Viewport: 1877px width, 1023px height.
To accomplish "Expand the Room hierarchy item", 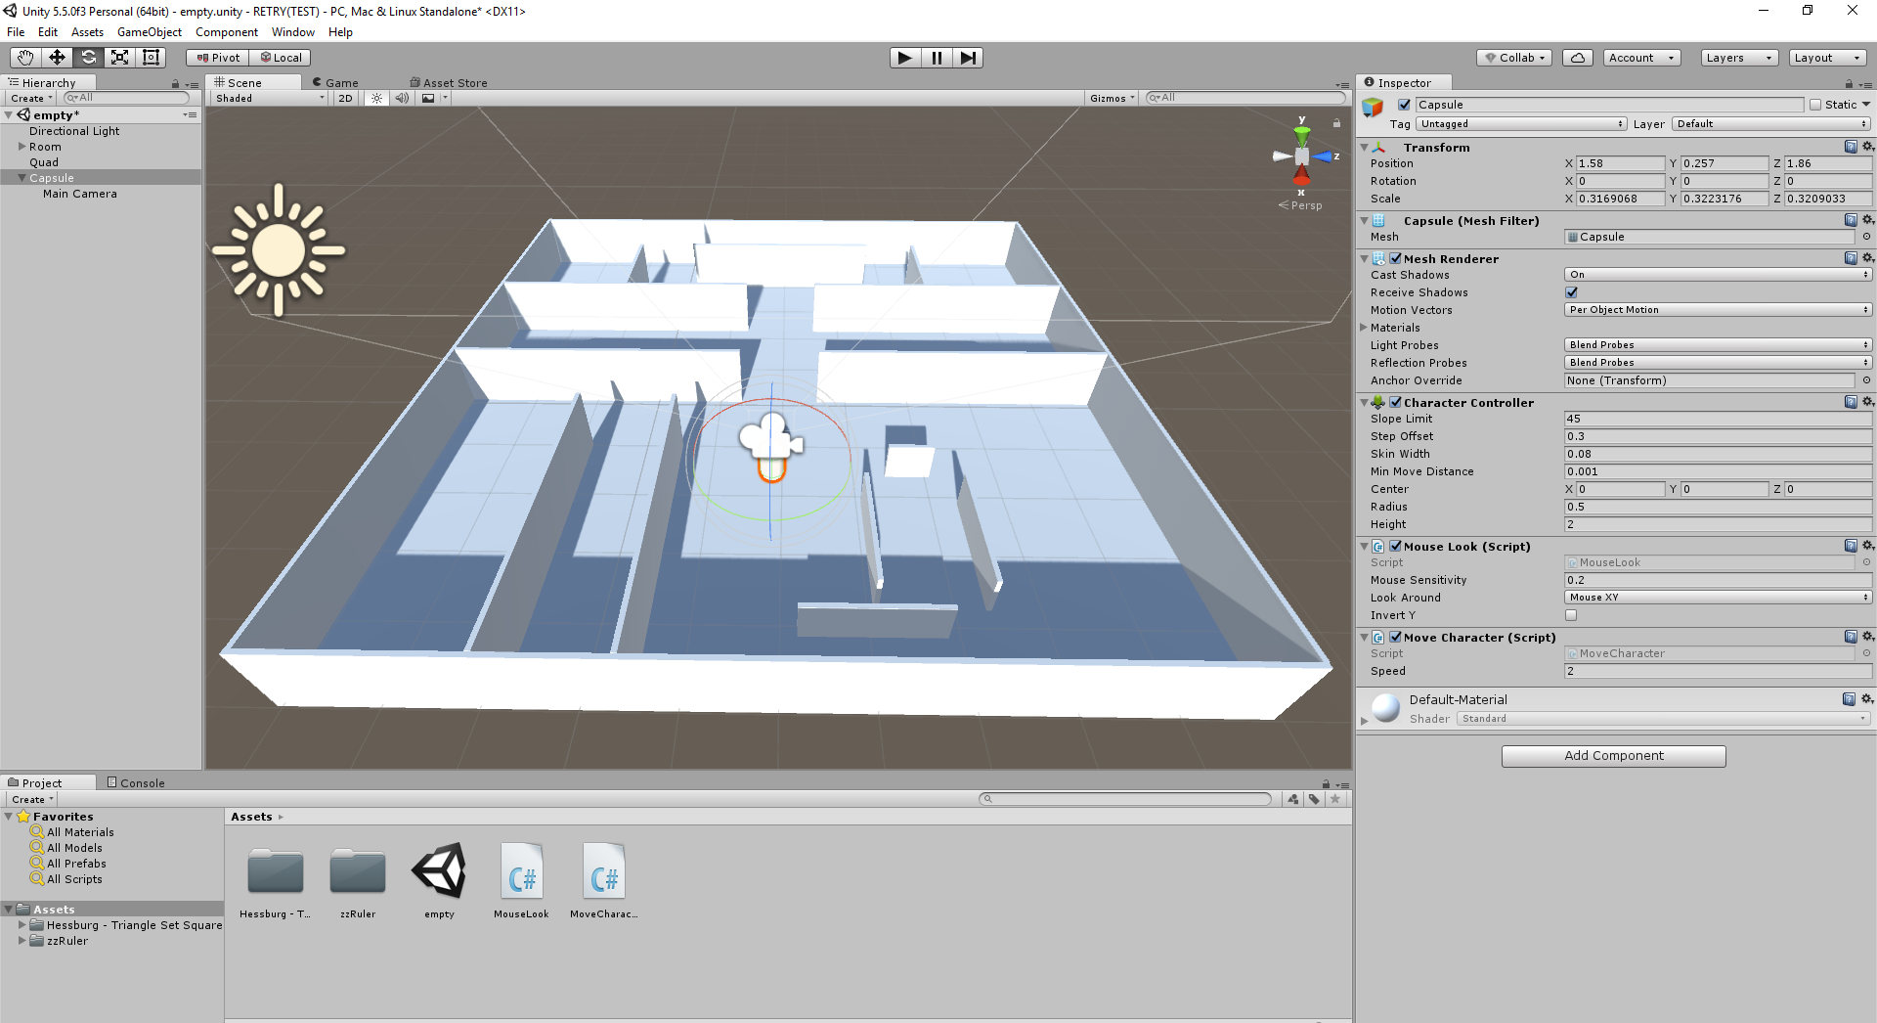I will click(22, 147).
